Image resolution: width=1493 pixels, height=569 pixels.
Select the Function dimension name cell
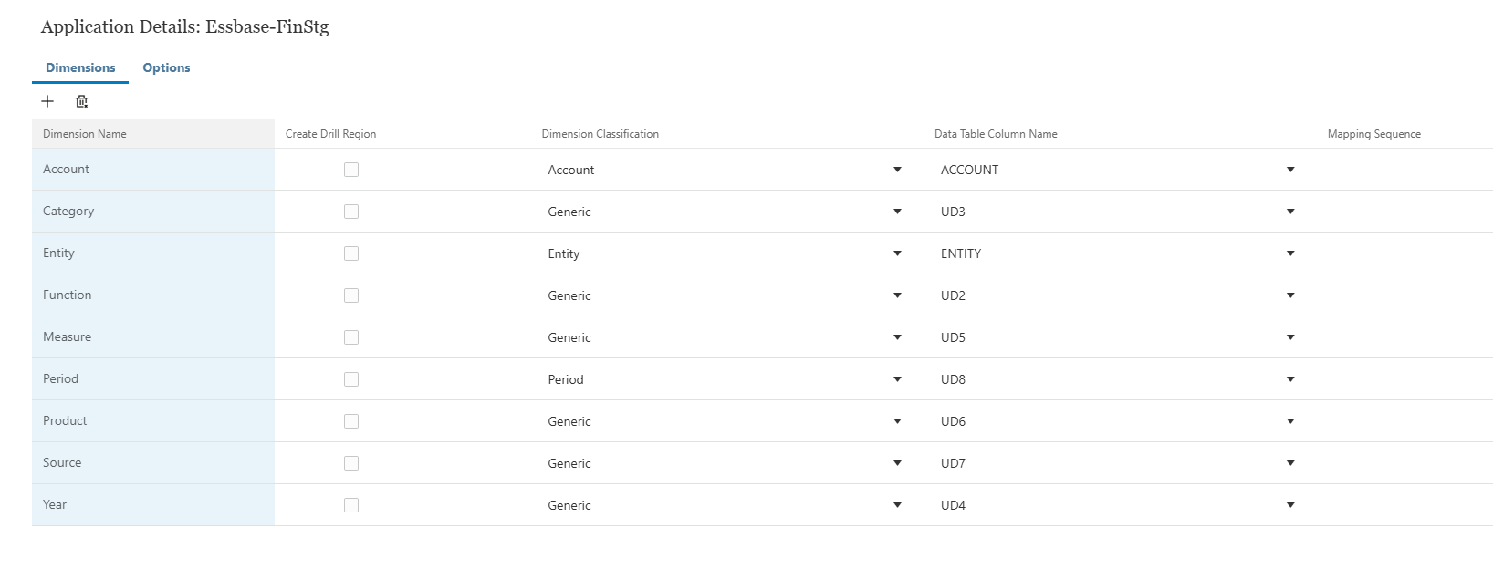click(153, 295)
